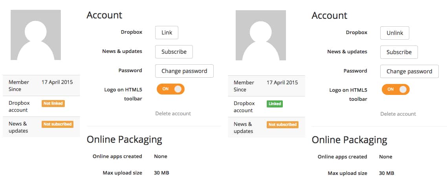Click Not subscribed badge in right sidebar
447x182 pixels.
282,124
